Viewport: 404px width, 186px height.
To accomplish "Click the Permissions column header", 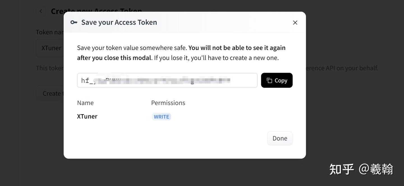I will click(168, 103).
